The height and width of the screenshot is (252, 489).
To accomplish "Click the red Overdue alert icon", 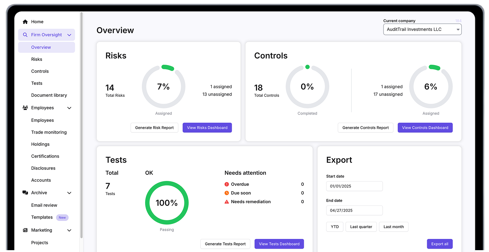I will 226,184.
